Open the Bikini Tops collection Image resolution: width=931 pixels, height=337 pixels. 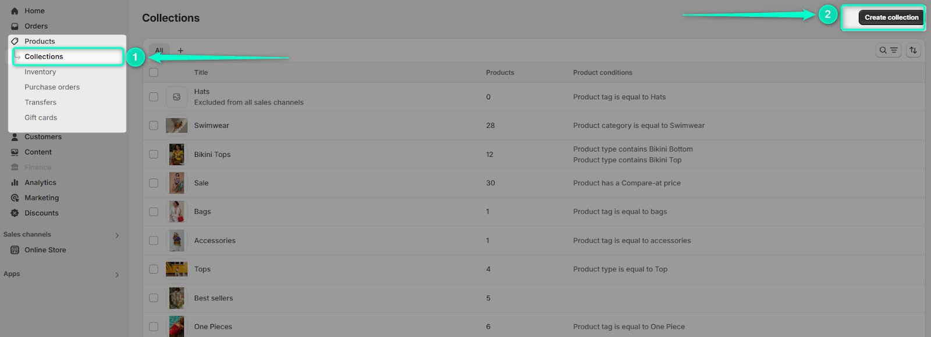pyautogui.click(x=212, y=155)
